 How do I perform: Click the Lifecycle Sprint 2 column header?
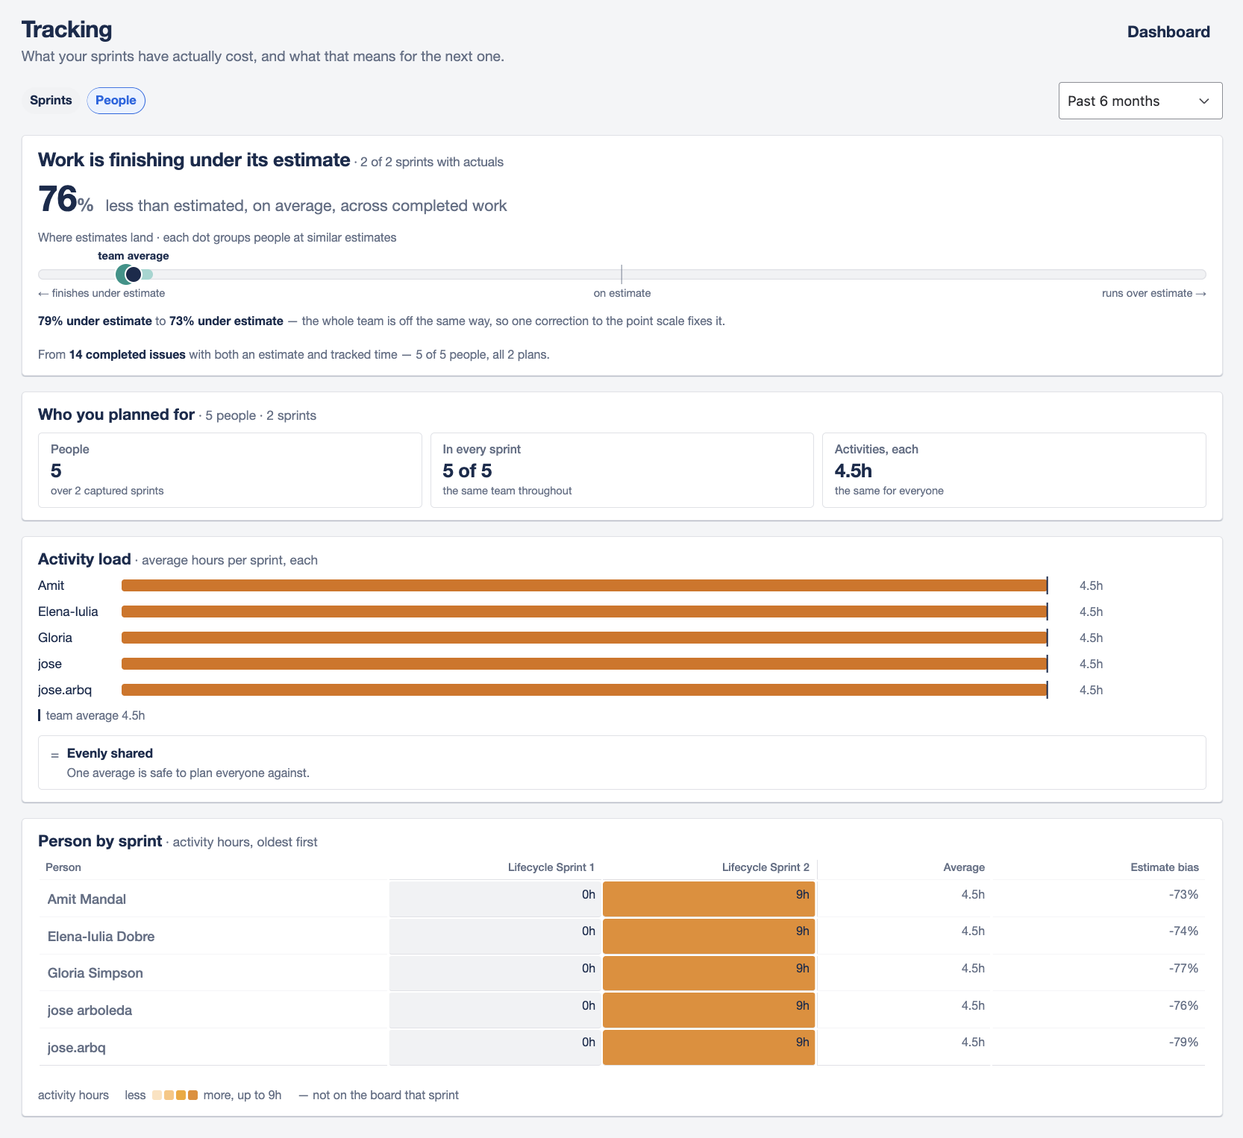[x=765, y=867]
